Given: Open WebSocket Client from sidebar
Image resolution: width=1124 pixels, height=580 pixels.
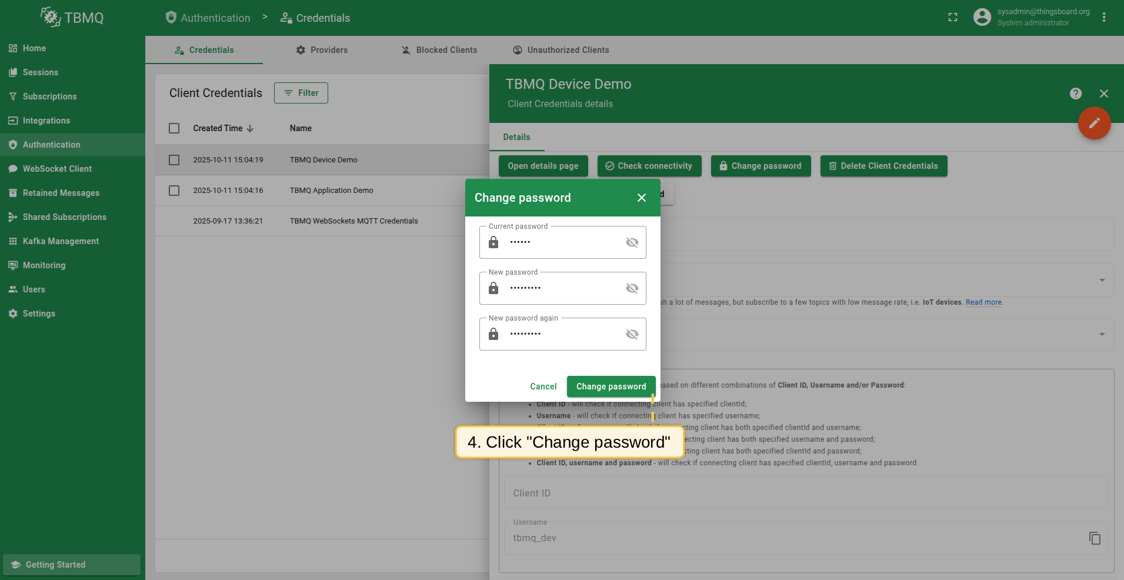Looking at the screenshot, I should tap(57, 169).
